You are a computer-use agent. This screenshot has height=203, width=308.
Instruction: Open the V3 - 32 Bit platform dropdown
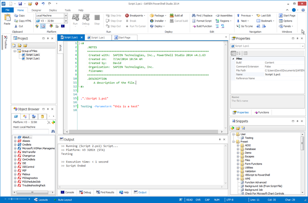tap(66, 21)
